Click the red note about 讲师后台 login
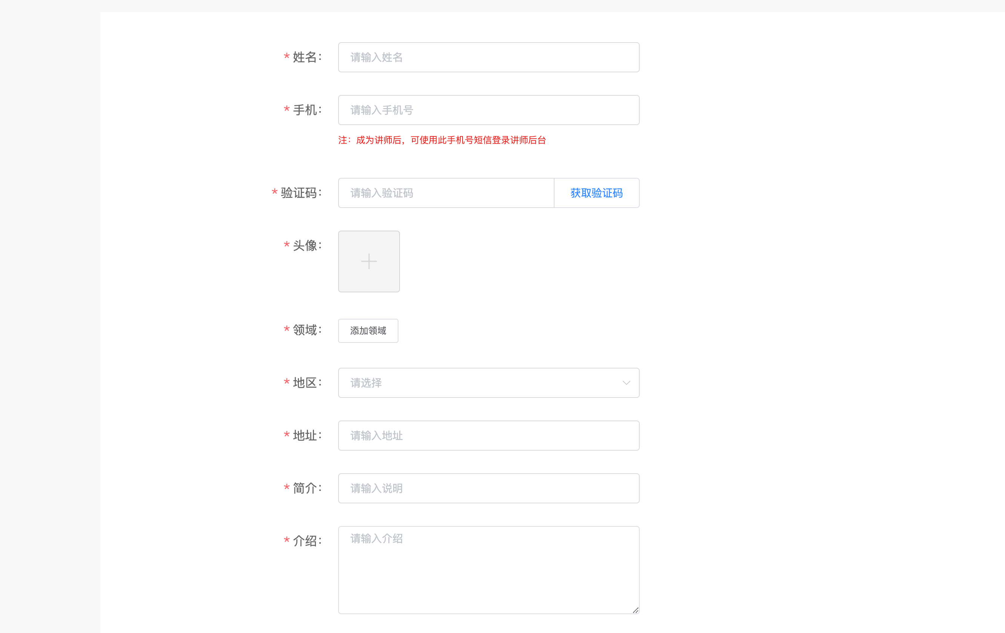 [x=442, y=140]
